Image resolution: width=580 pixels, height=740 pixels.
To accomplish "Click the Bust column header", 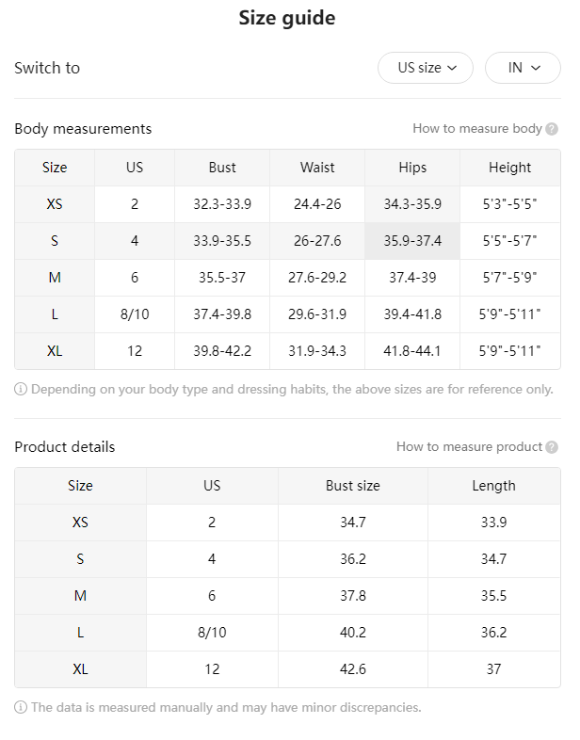I will tap(222, 168).
